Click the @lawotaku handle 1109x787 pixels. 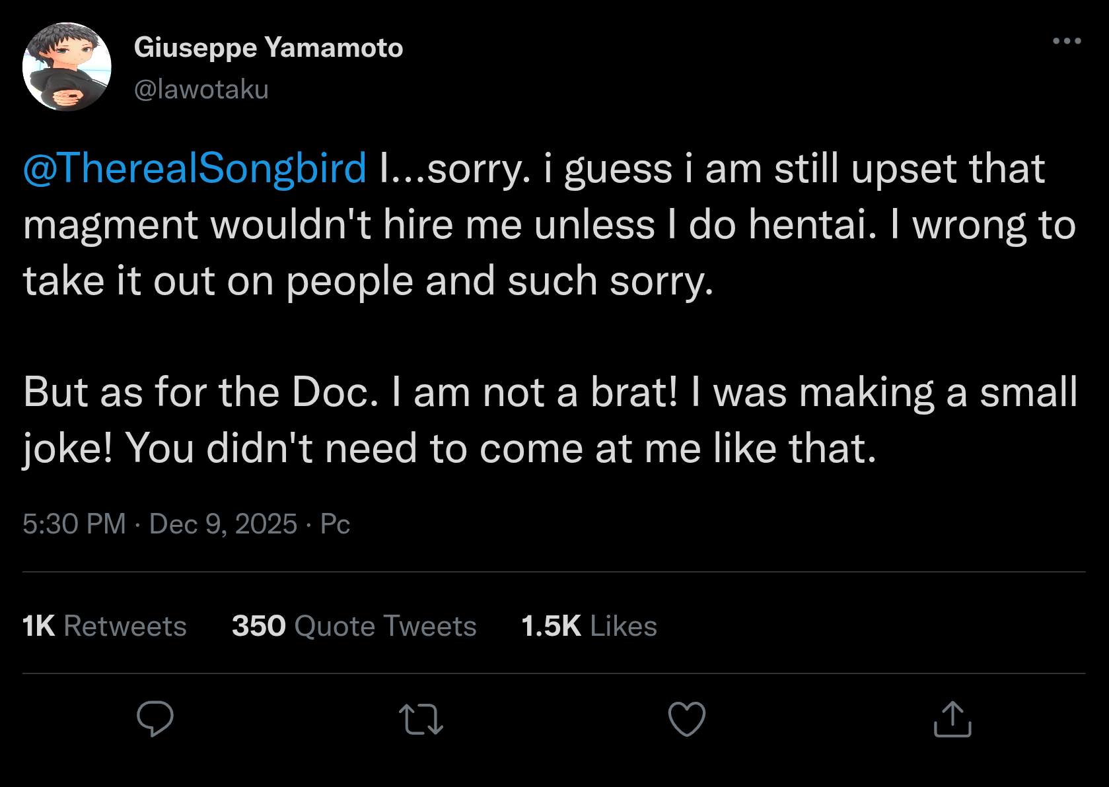tap(201, 89)
